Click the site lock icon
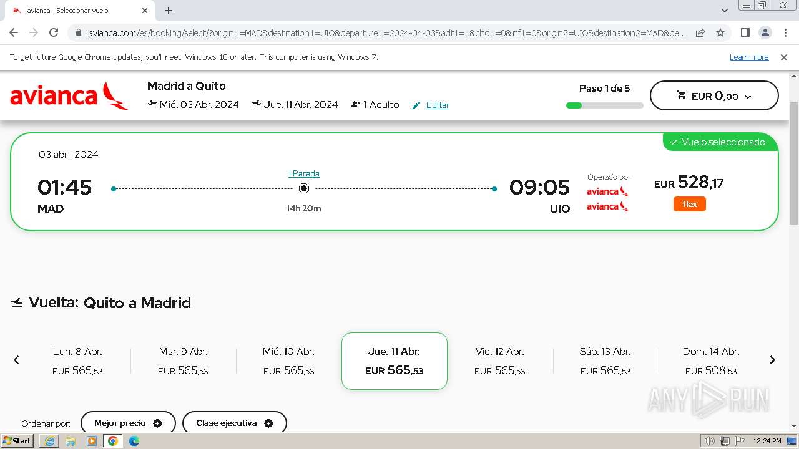 tap(78, 33)
